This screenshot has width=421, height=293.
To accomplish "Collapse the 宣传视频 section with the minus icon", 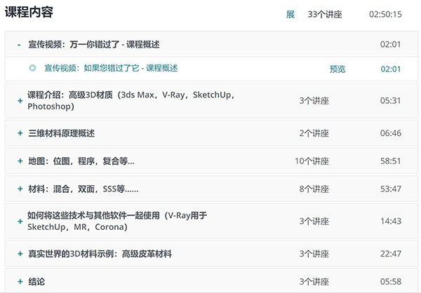I will click(19, 44).
